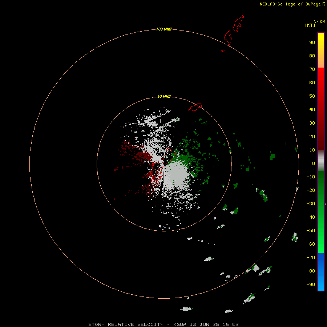The width and height of the screenshot is (327, 327).
Task: Click the bright green segment of color bar
Action: [x=321, y=212]
